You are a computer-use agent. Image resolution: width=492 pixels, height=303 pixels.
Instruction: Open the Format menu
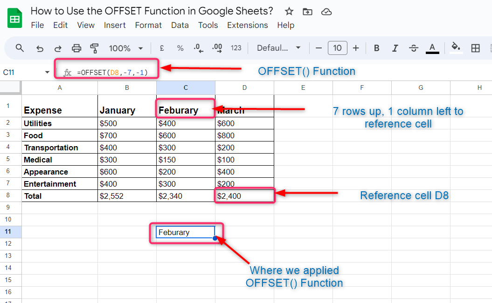click(x=148, y=25)
